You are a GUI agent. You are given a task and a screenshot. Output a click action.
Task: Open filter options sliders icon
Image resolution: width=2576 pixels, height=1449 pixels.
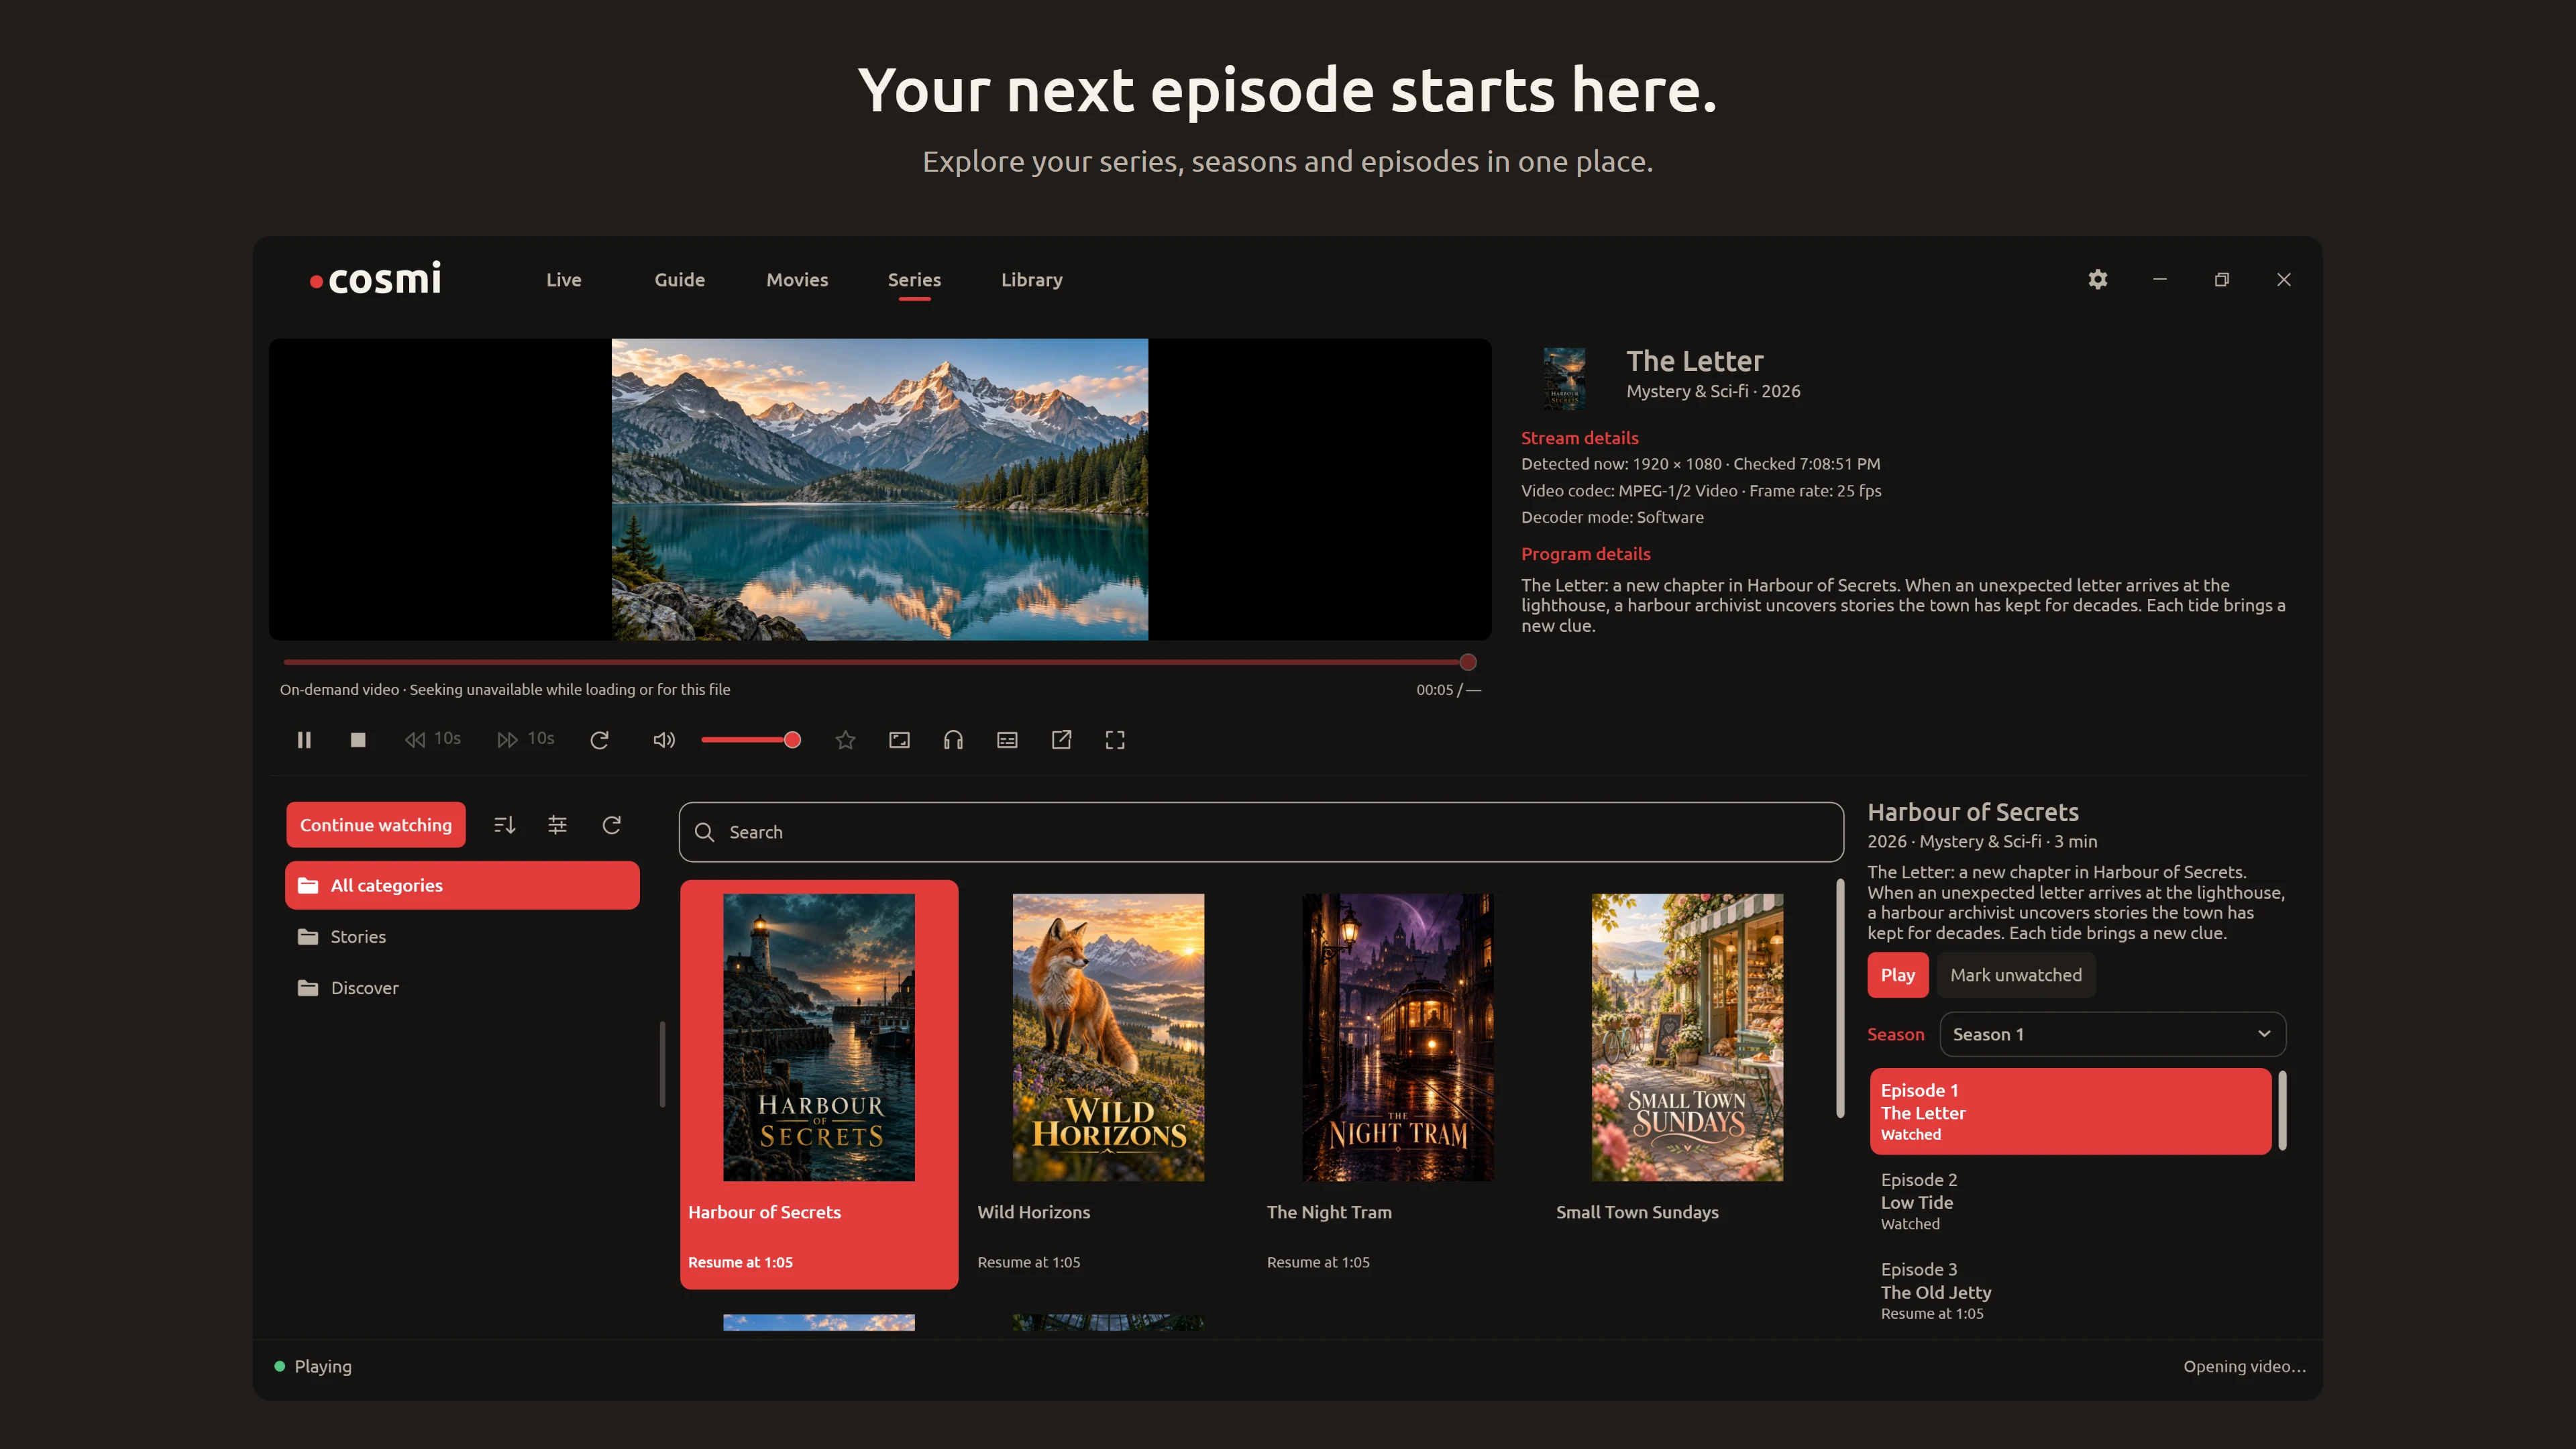[558, 825]
